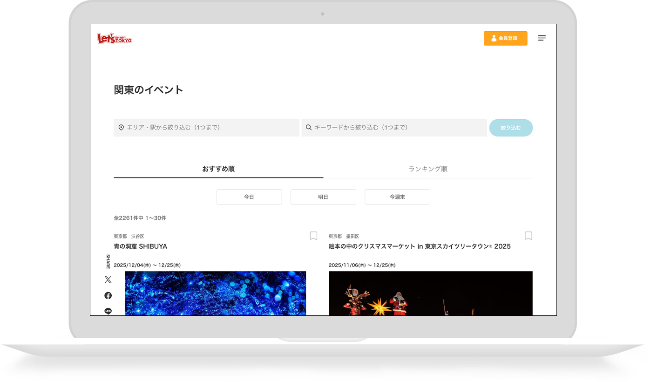Screen dimensions: 651x382
Task: Bookmark the 青の洞窟 SHIBUYA event
Action: tap(313, 236)
